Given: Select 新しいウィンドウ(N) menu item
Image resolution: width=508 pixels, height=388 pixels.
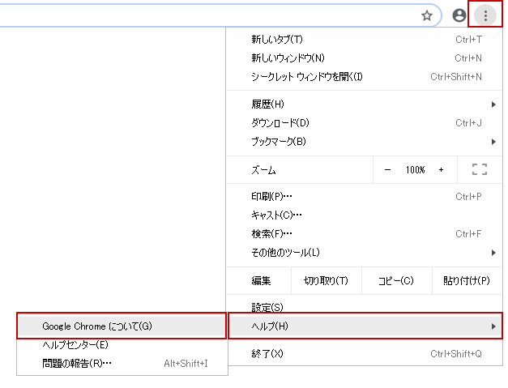Looking at the screenshot, I should click(x=364, y=58).
